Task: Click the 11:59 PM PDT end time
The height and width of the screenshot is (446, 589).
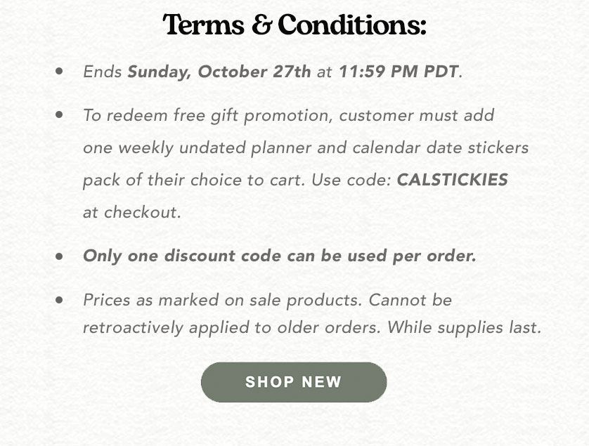Action: pyautogui.click(x=399, y=72)
